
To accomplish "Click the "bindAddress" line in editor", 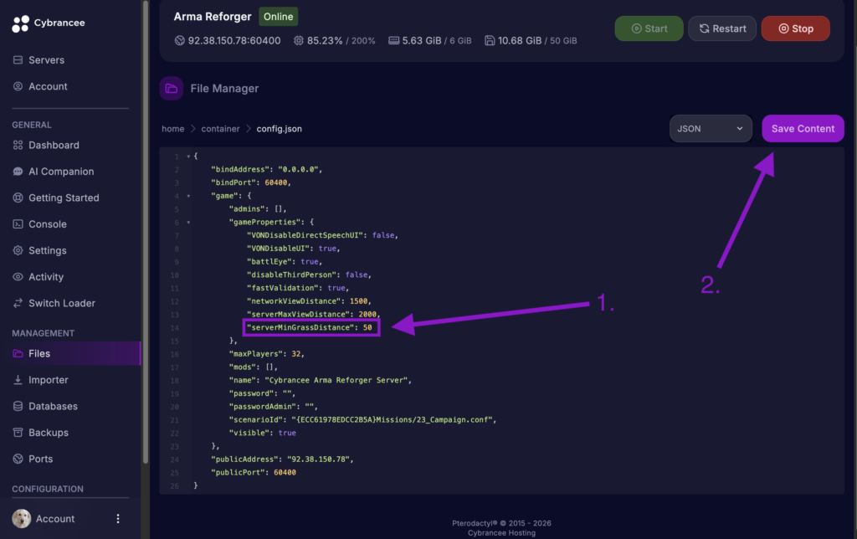I will coord(267,169).
